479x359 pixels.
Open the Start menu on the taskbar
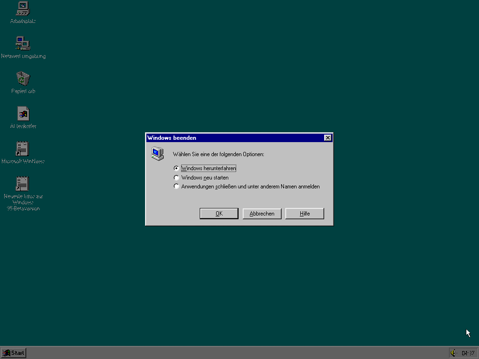[x=14, y=353]
